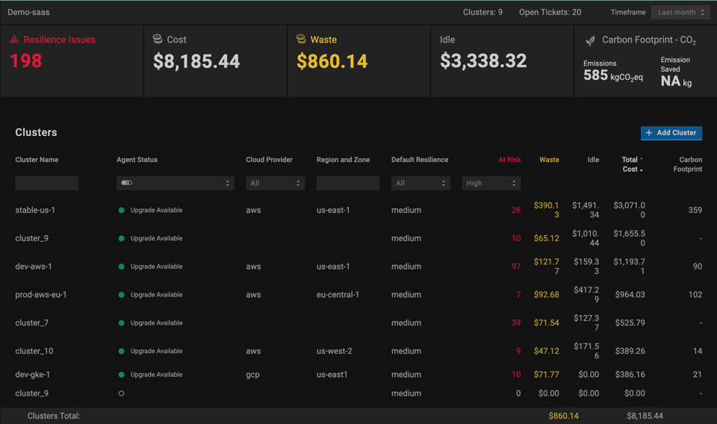The height and width of the screenshot is (424, 717).
Task: Click the Idle column header
Action: [x=593, y=160]
